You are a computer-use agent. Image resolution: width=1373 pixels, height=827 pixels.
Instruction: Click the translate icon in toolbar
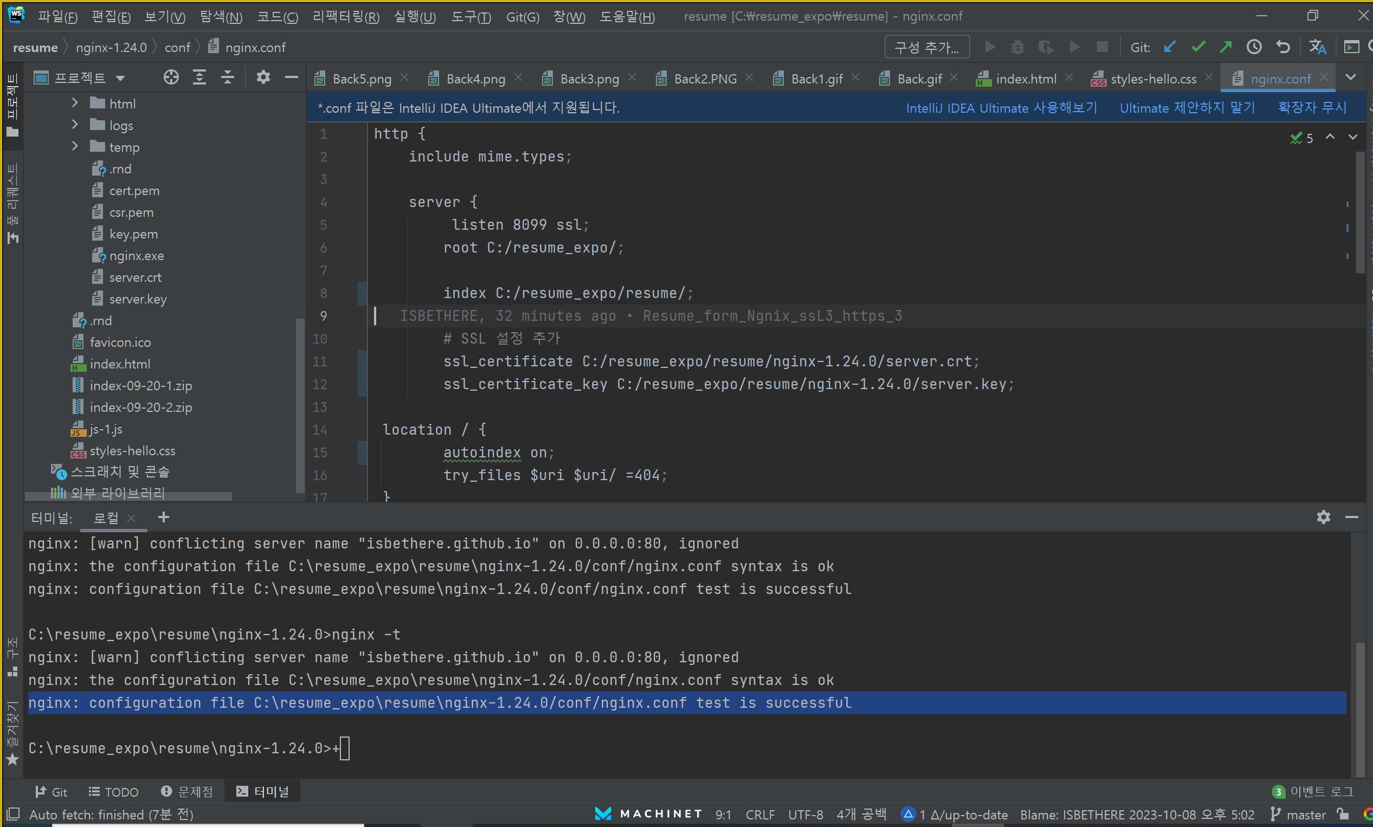[1317, 47]
